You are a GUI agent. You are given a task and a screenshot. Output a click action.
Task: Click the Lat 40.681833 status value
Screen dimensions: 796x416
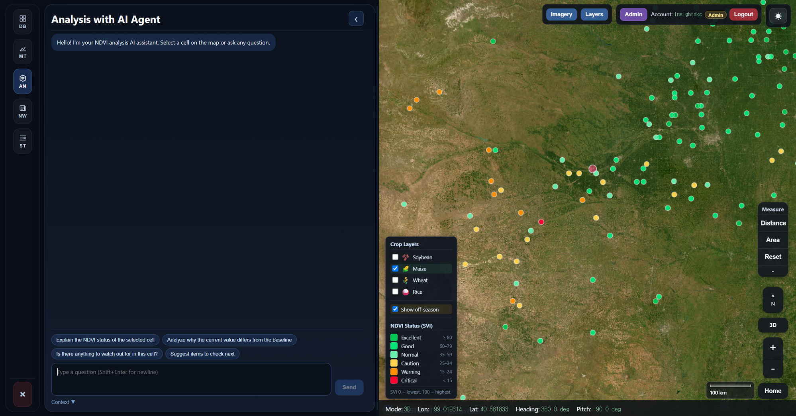click(494, 409)
